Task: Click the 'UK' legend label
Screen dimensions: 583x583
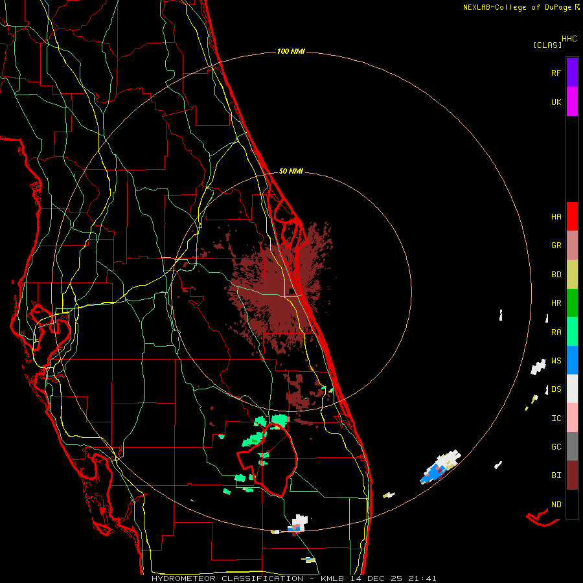Action: [556, 102]
